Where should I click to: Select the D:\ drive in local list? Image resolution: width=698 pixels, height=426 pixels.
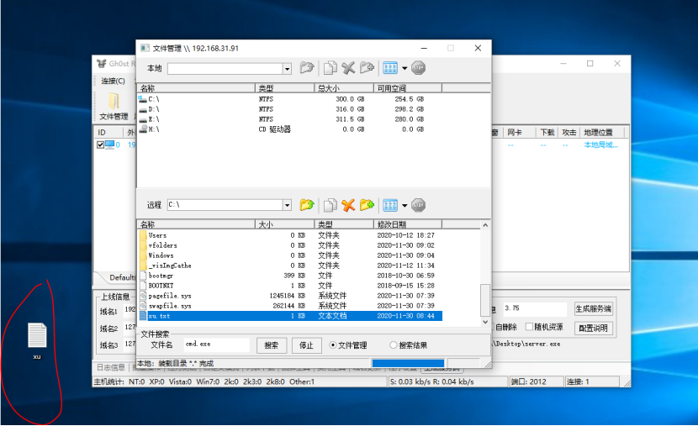[154, 109]
